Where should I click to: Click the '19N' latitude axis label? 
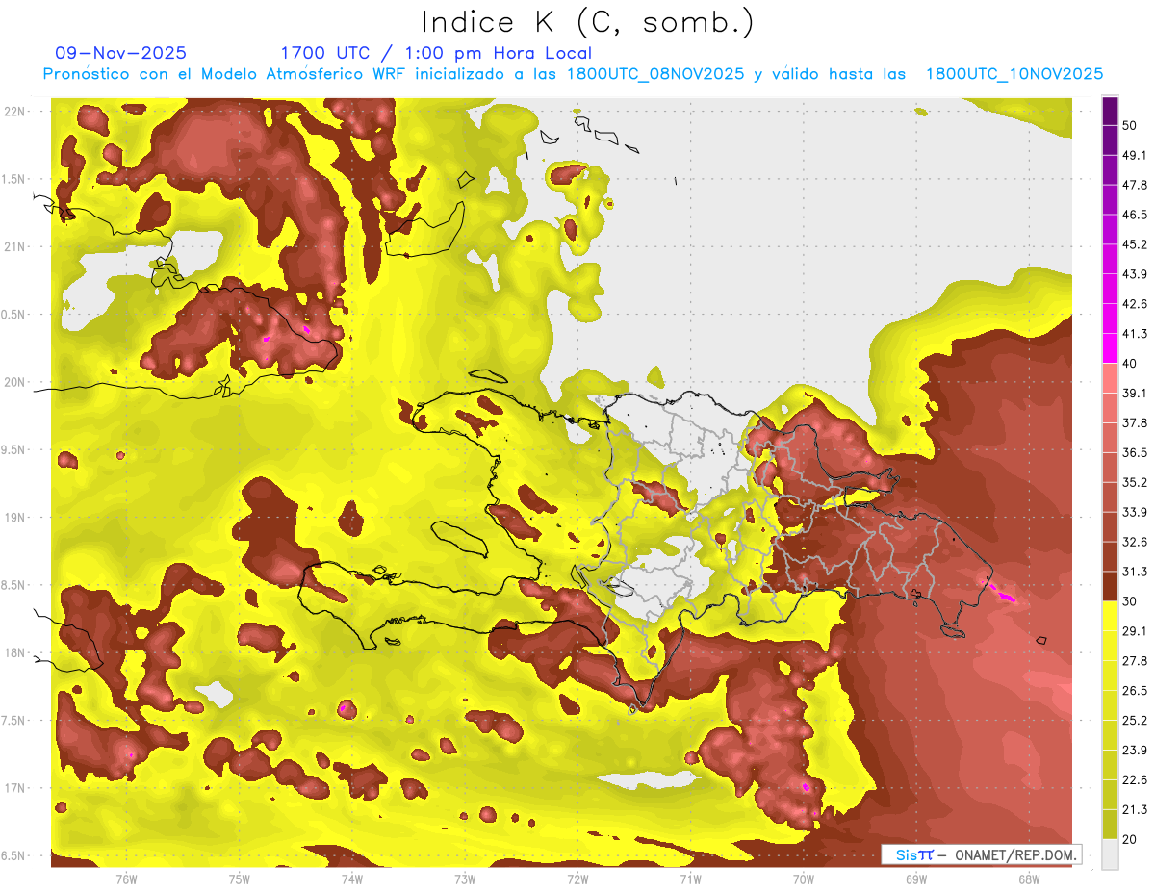click(14, 518)
